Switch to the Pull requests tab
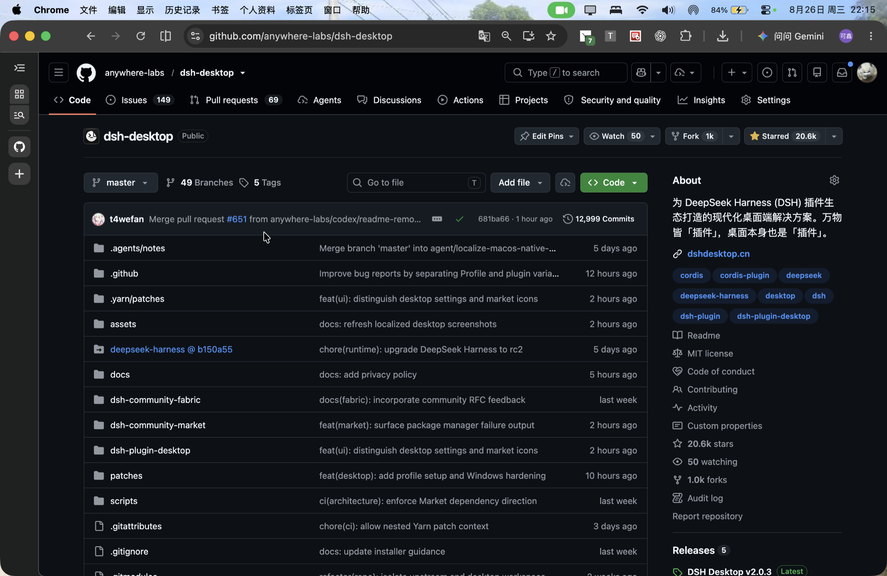887x576 pixels. pyautogui.click(x=236, y=100)
